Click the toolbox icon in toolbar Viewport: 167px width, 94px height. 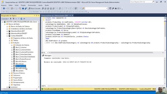click(x=116, y=8)
